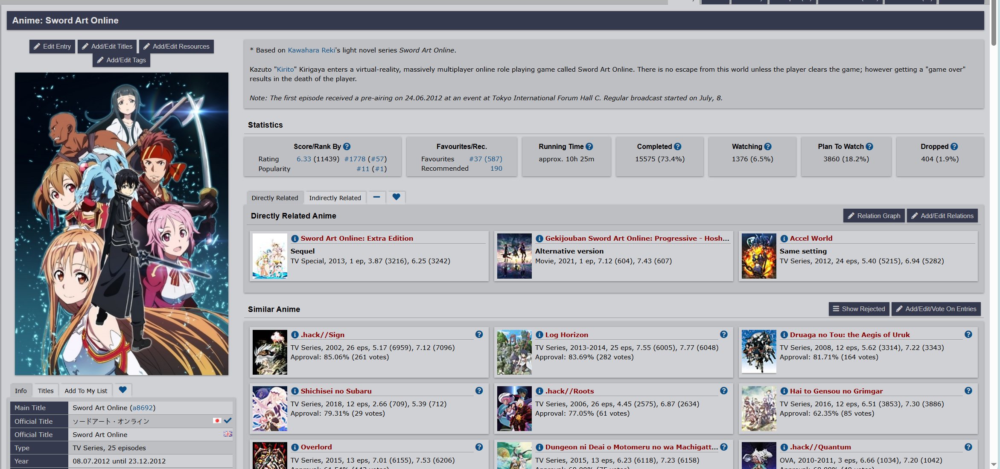Click .hack//Sign thumbnail image
1000x469 pixels.
coord(269,352)
